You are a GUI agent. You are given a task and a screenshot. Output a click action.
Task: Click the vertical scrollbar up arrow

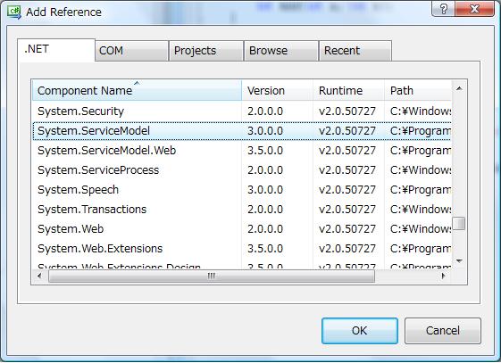[x=459, y=88]
